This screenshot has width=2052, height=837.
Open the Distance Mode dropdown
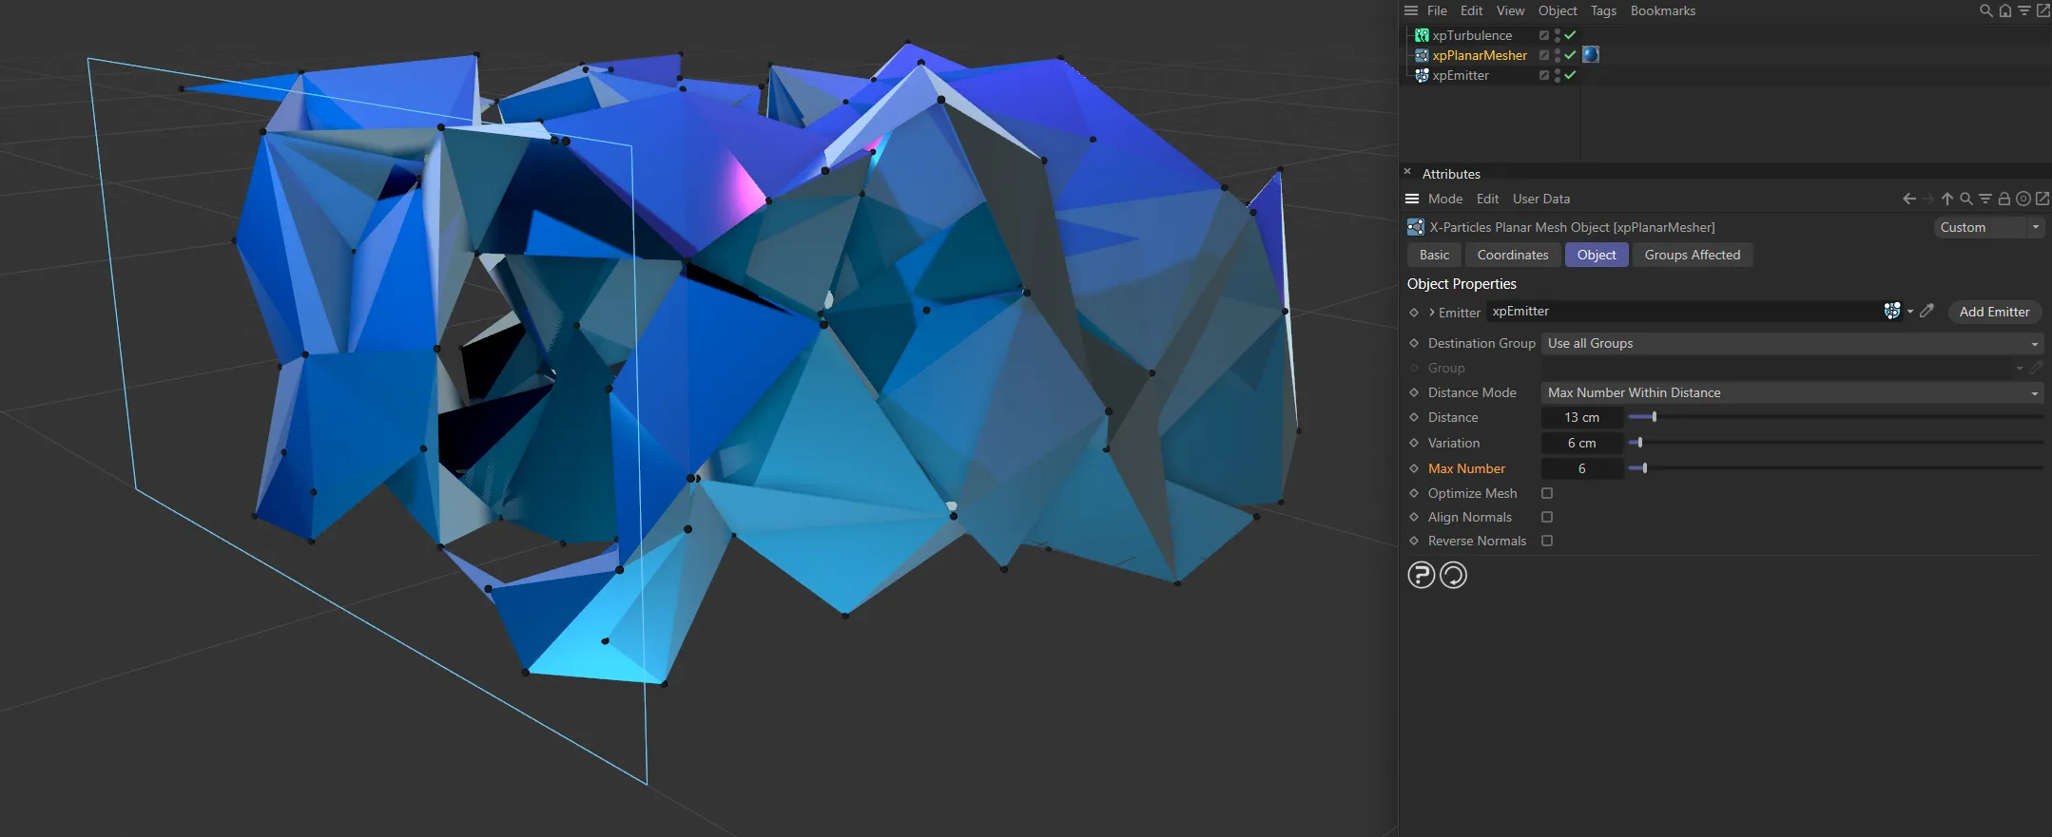(x=1791, y=392)
